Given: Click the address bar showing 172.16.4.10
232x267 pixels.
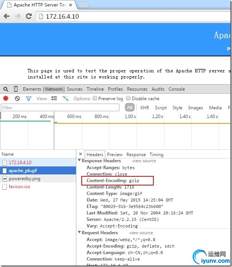Looking at the screenshot, I should [133, 16].
